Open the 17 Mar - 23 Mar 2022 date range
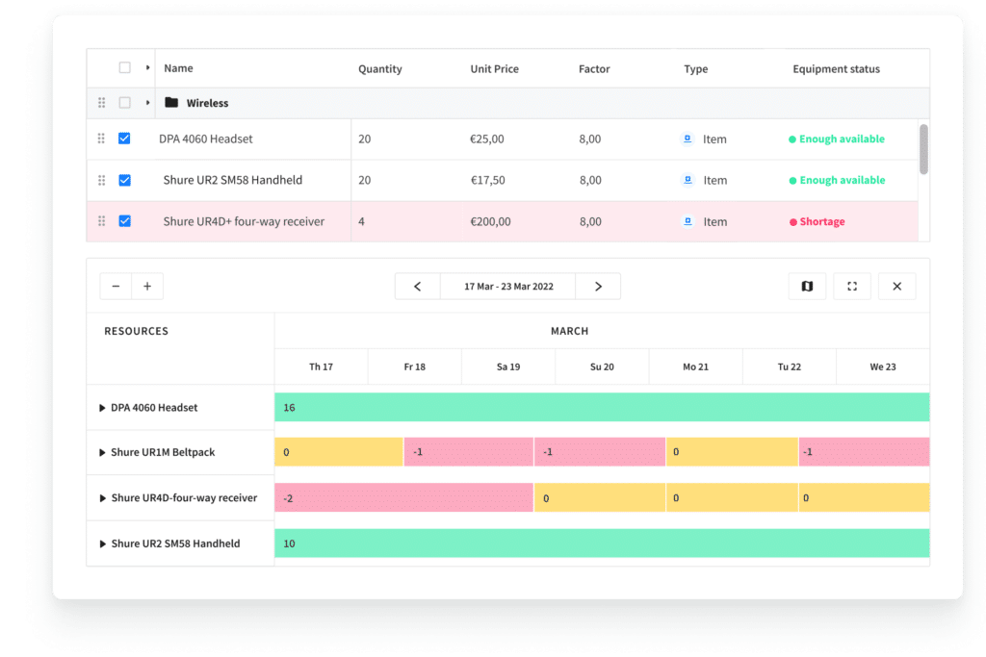Screen dimensions: 986x657 coord(507,286)
